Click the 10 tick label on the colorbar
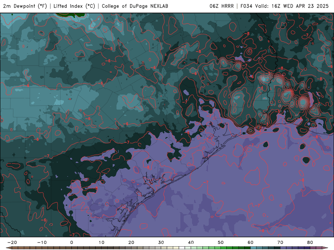This screenshot has width=334, height=250. coord(101,242)
